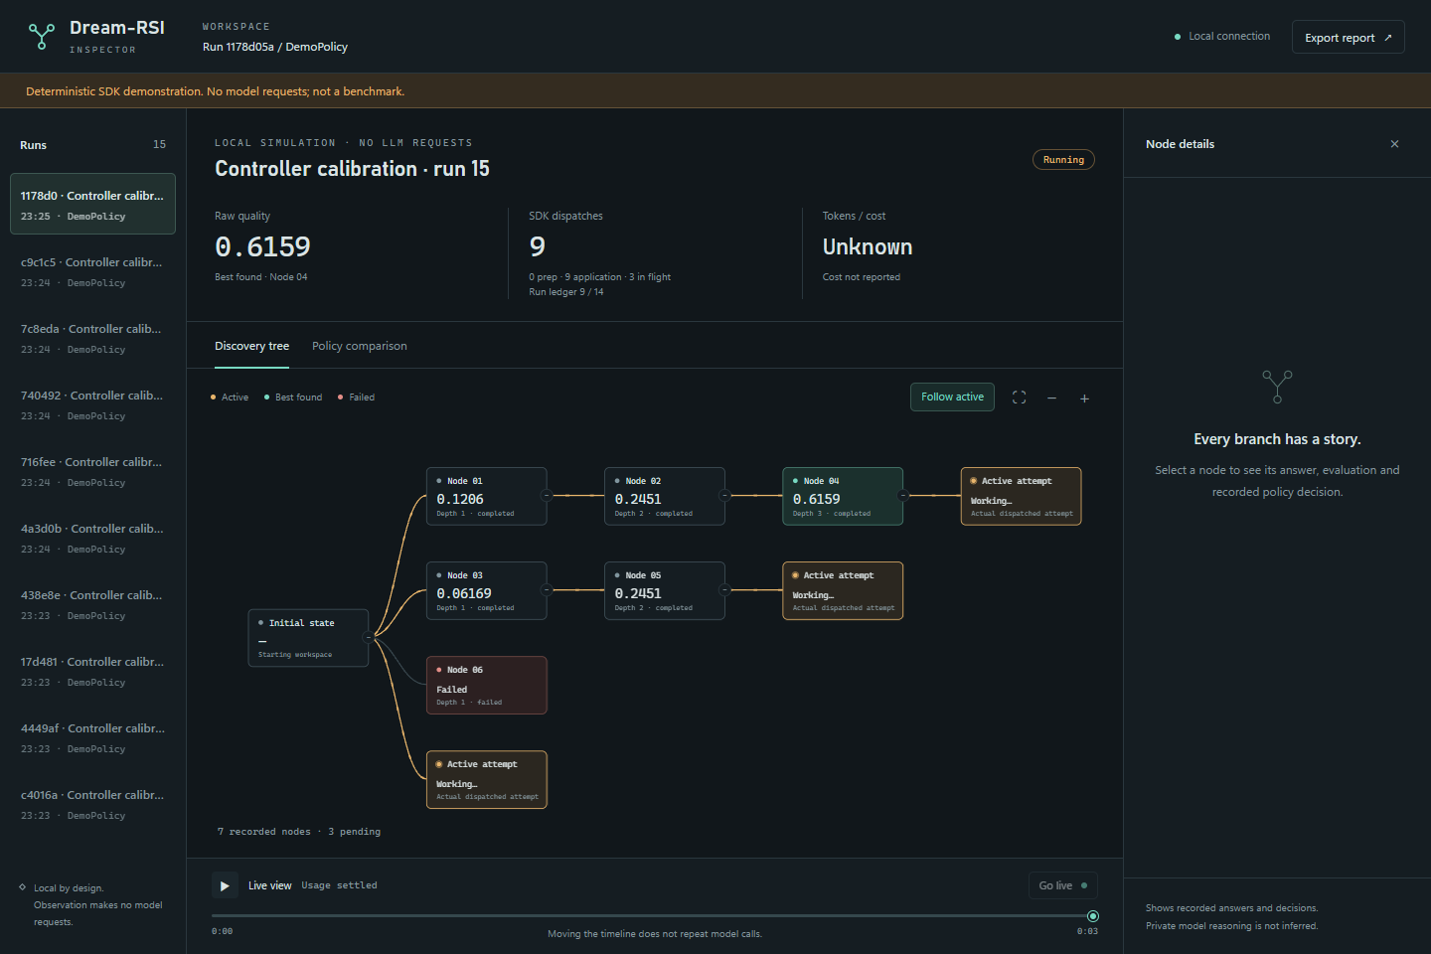Switch to the Discovery tree tab
The image size is (1431, 954).
coord(251,346)
